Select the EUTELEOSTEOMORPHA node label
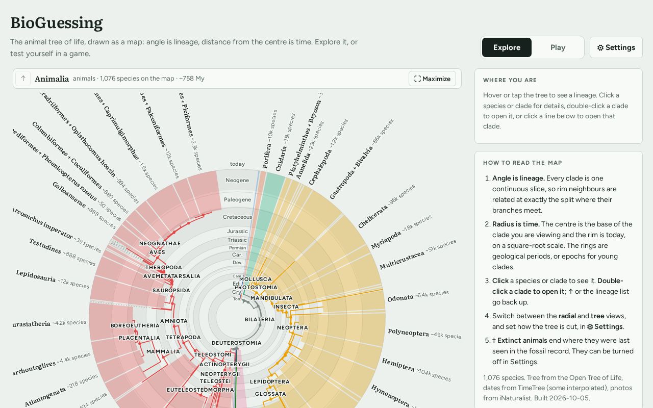The height and width of the screenshot is (408, 653). pyautogui.click(x=200, y=390)
